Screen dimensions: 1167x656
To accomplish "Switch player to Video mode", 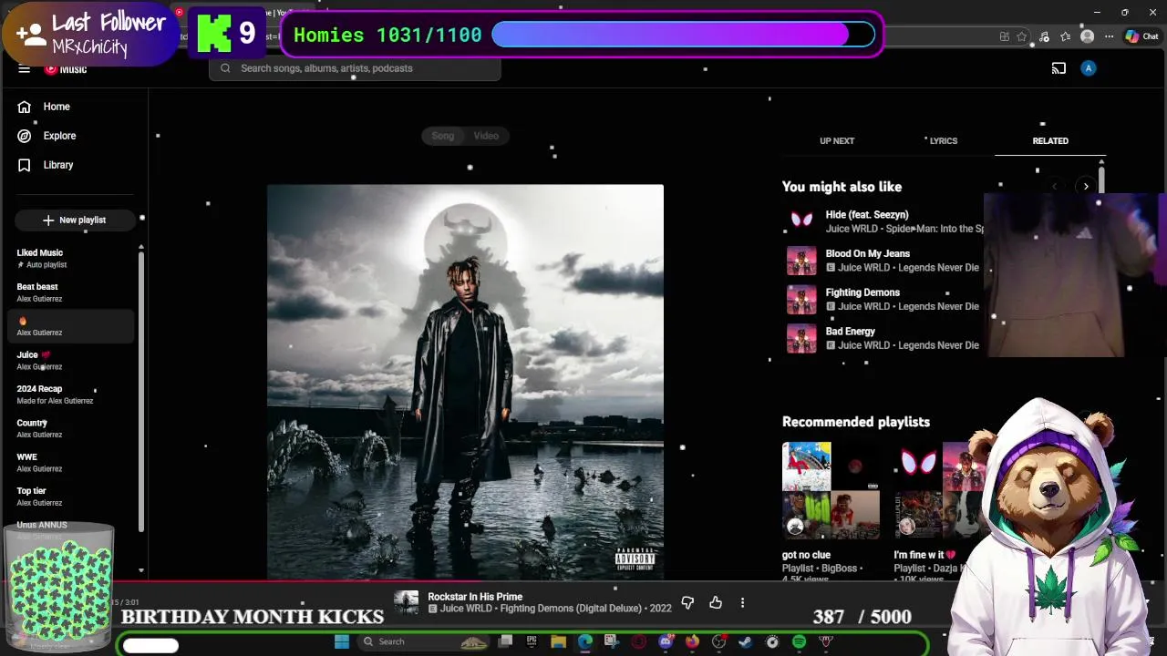I will coord(486,136).
